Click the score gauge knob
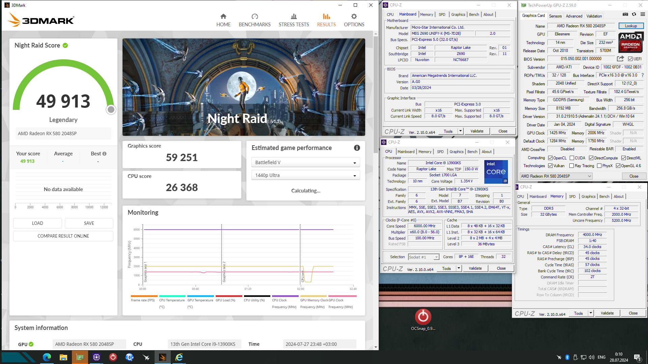Viewport: 648px width, 364px height. tap(111, 110)
